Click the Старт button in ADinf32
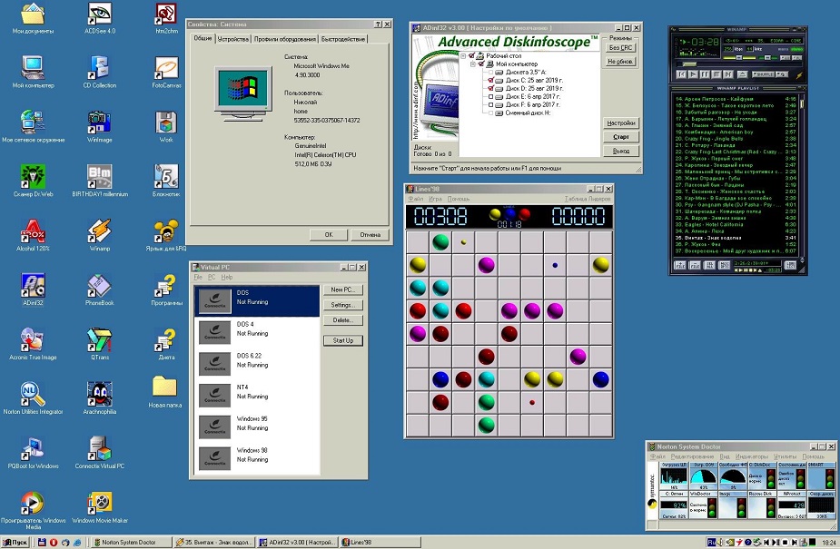Viewport: 840px width, 549px height. 621,136
